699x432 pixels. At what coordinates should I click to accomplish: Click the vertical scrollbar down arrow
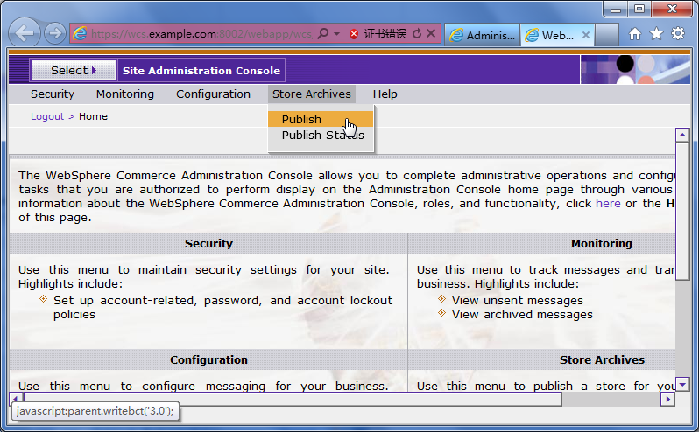pyautogui.click(x=682, y=384)
